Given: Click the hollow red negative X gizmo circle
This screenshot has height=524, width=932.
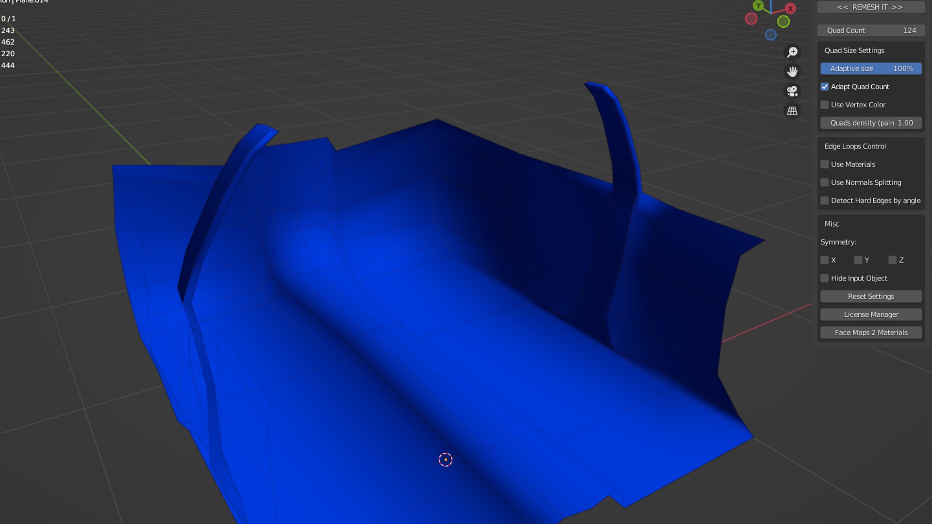Looking at the screenshot, I should point(751,19).
